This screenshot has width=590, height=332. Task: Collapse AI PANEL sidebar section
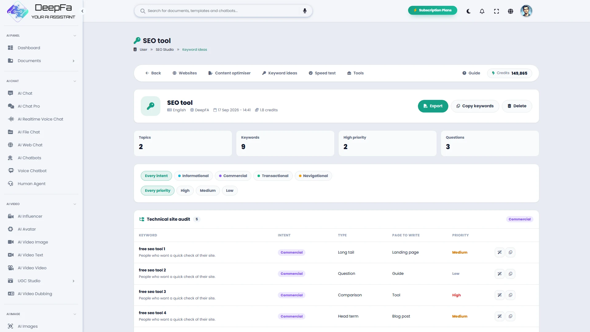75,36
